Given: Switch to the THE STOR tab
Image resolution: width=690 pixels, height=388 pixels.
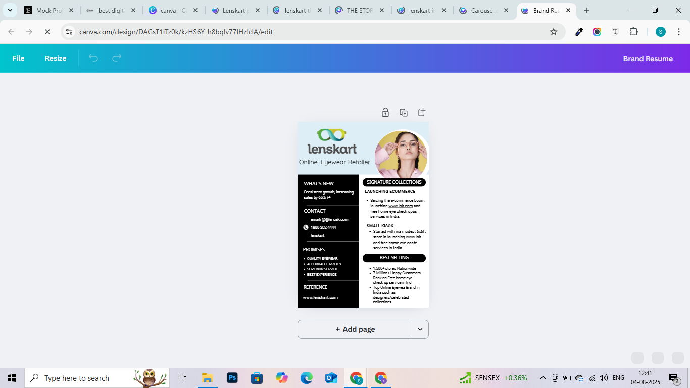Looking at the screenshot, I should point(359,10).
